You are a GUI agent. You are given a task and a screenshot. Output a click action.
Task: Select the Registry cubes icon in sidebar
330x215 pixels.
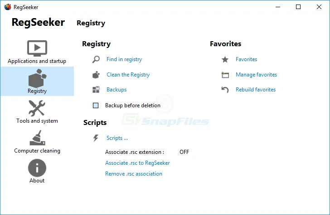(37, 78)
